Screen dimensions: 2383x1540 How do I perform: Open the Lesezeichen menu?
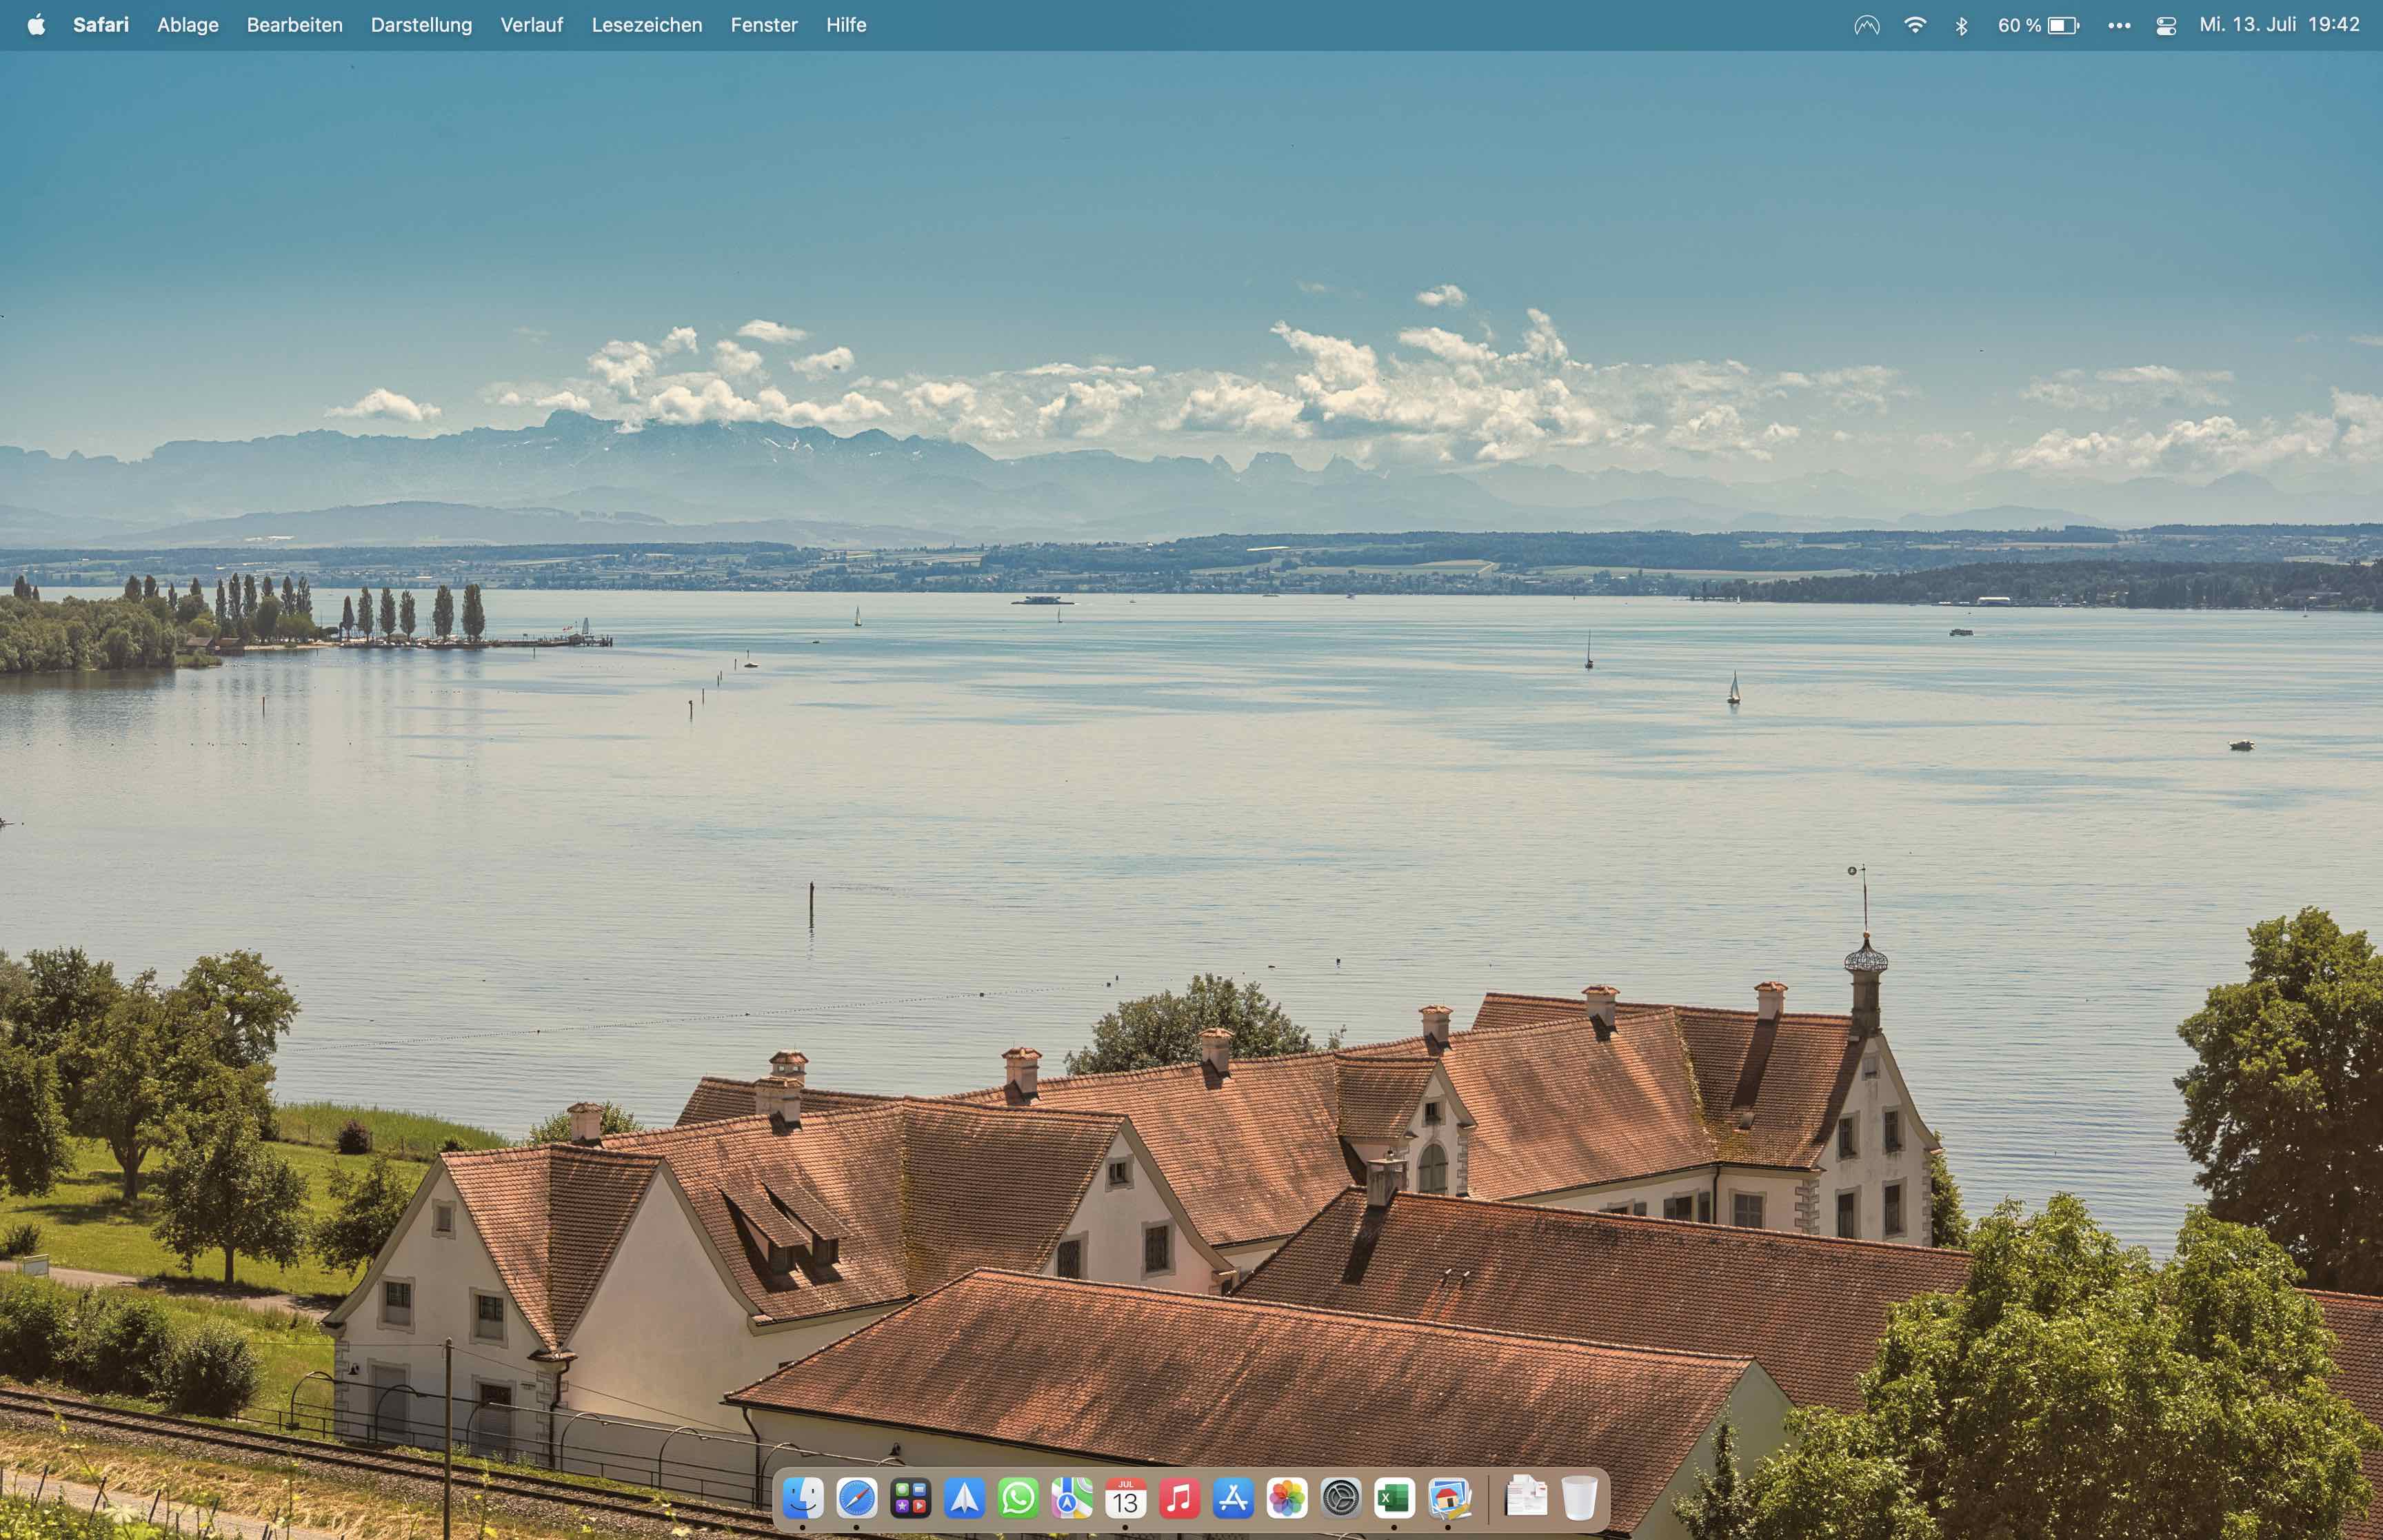tap(647, 25)
